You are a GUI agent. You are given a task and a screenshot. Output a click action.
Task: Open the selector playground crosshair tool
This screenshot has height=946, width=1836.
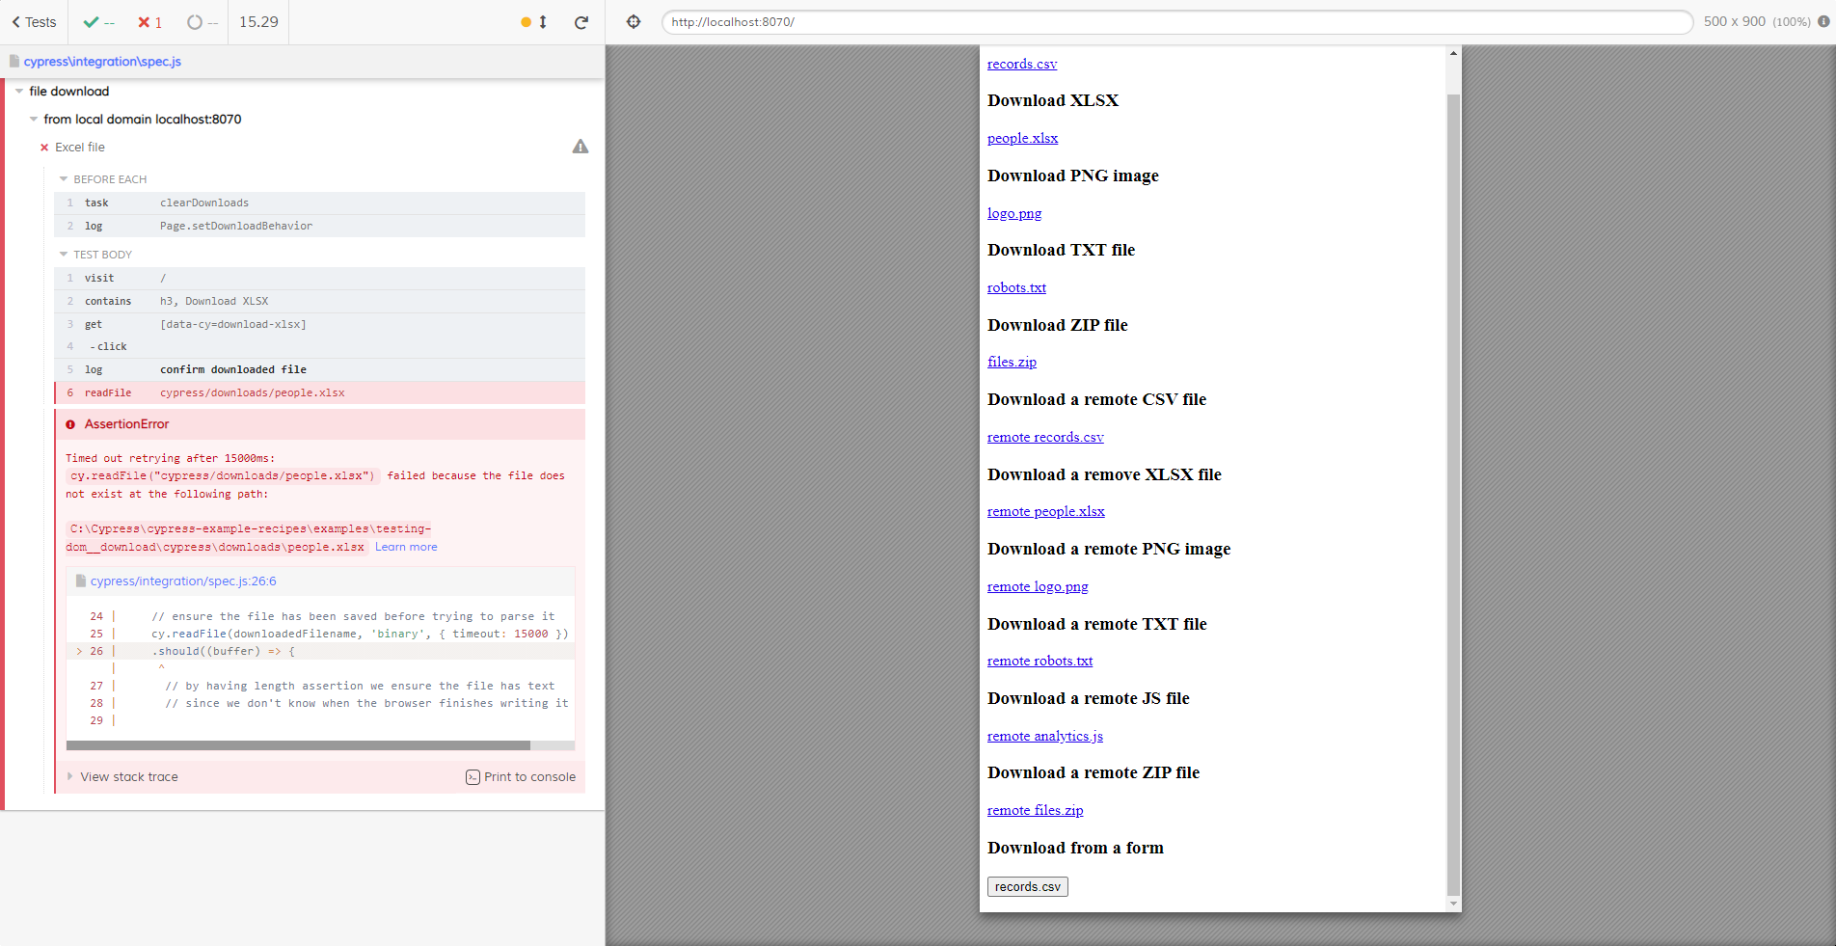tap(634, 21)
